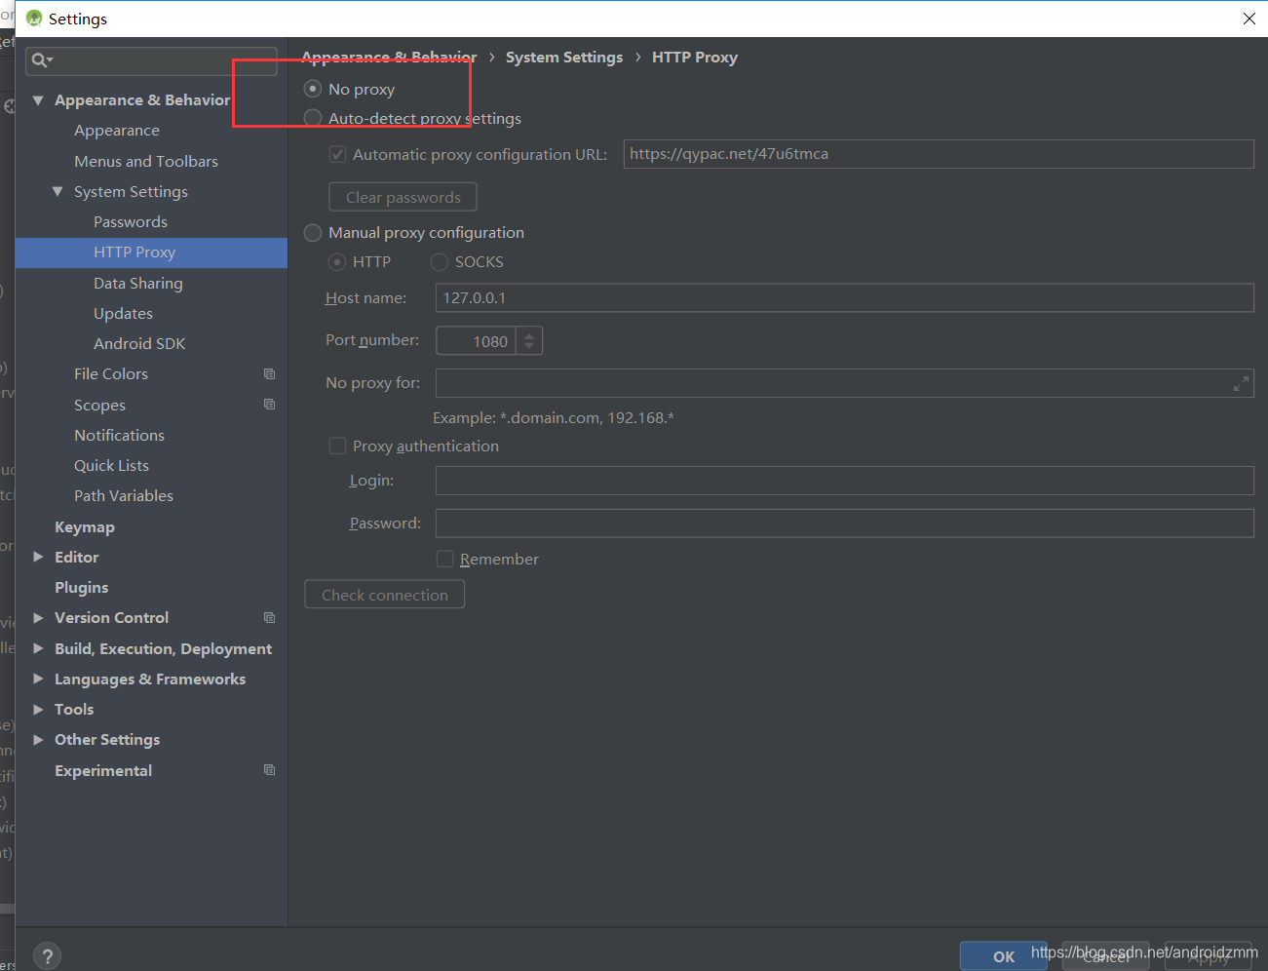Collapse the System Settings tree node
This screenshot has height=971, width=1268.
click(58, 192)
